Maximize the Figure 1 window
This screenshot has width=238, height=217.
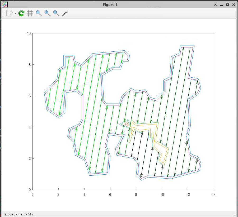click(227, 5)
